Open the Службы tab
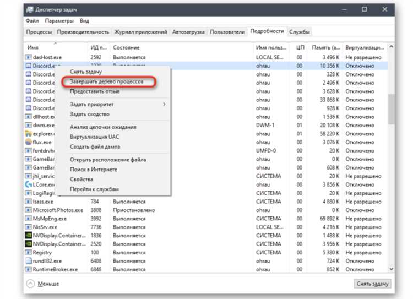 coord(300,32)
